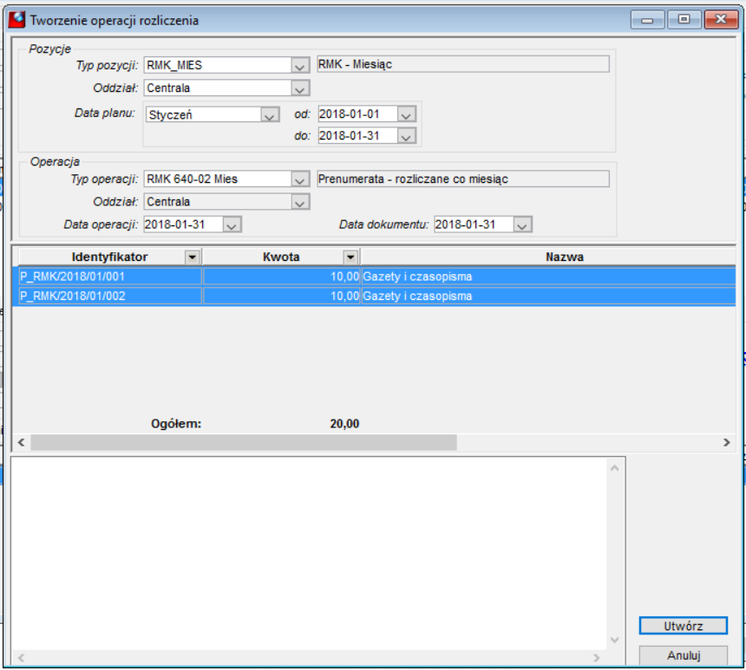Click grid horizontal scrollbar right arrow

pyautogui.click(x=727, y=443)
